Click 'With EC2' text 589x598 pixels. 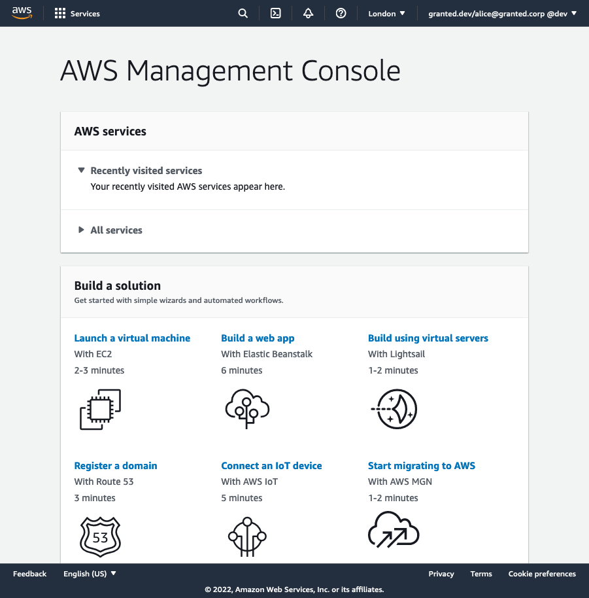(93, 355)
